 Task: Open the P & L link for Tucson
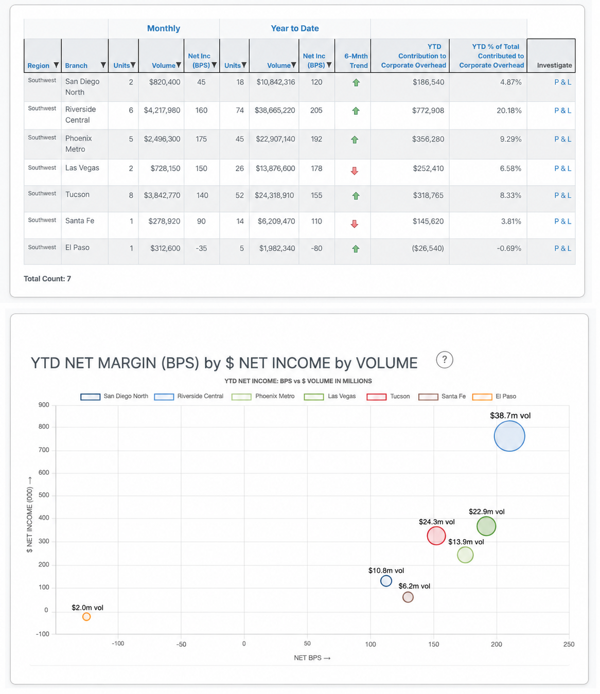562,195
